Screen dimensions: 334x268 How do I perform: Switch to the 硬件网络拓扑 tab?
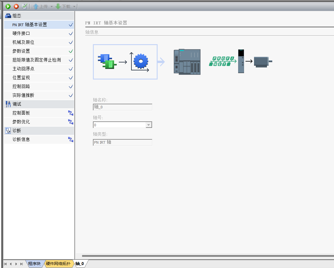pos(58,264)
